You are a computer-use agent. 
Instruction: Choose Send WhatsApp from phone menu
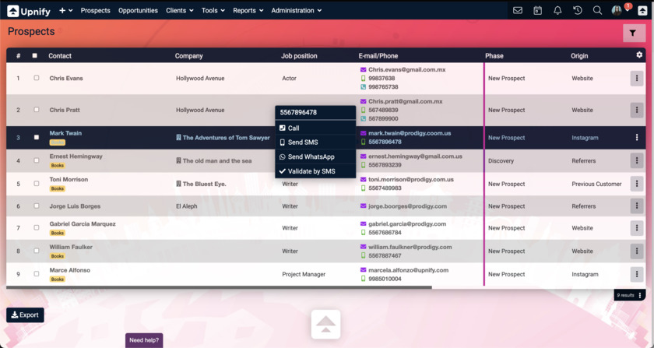tap(311, 157)
